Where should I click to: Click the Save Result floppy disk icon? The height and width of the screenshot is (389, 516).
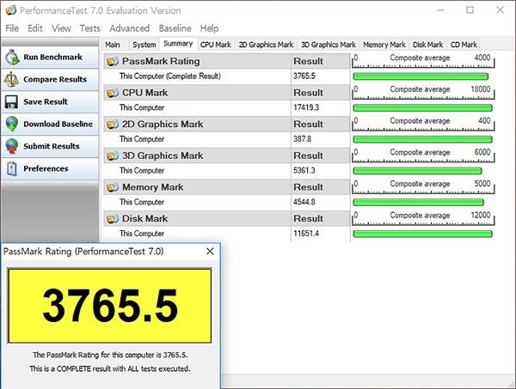[11, 102]
